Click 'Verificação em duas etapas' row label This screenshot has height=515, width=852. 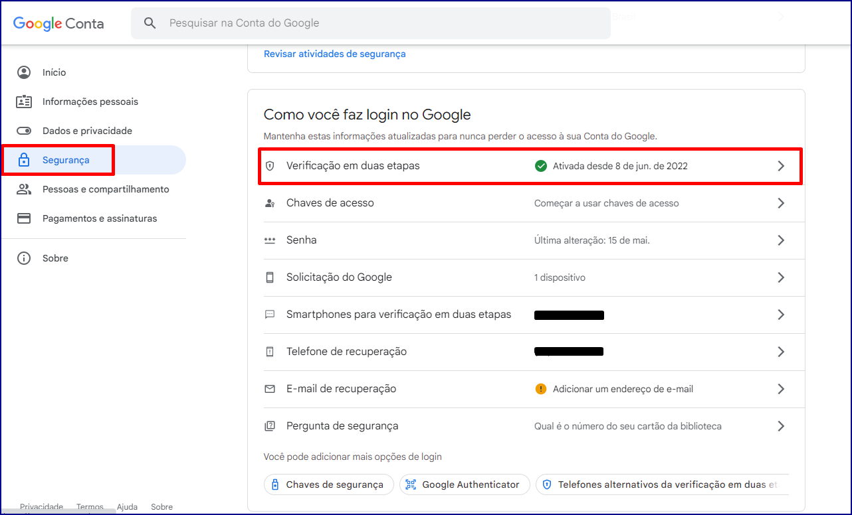click(353, 166)
